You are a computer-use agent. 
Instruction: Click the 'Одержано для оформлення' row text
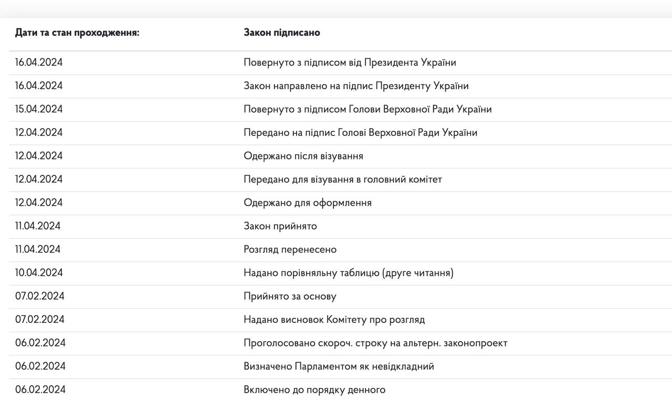point(308,203)
